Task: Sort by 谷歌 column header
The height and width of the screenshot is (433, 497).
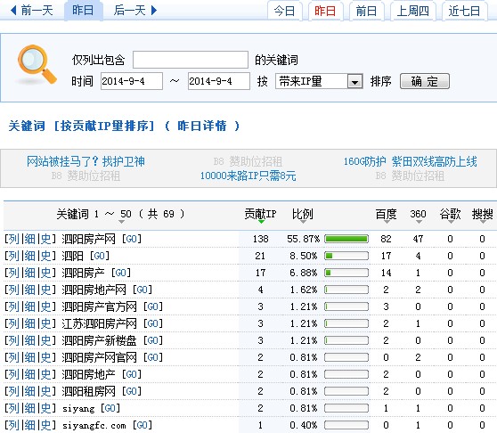Action: coord(450,214)
